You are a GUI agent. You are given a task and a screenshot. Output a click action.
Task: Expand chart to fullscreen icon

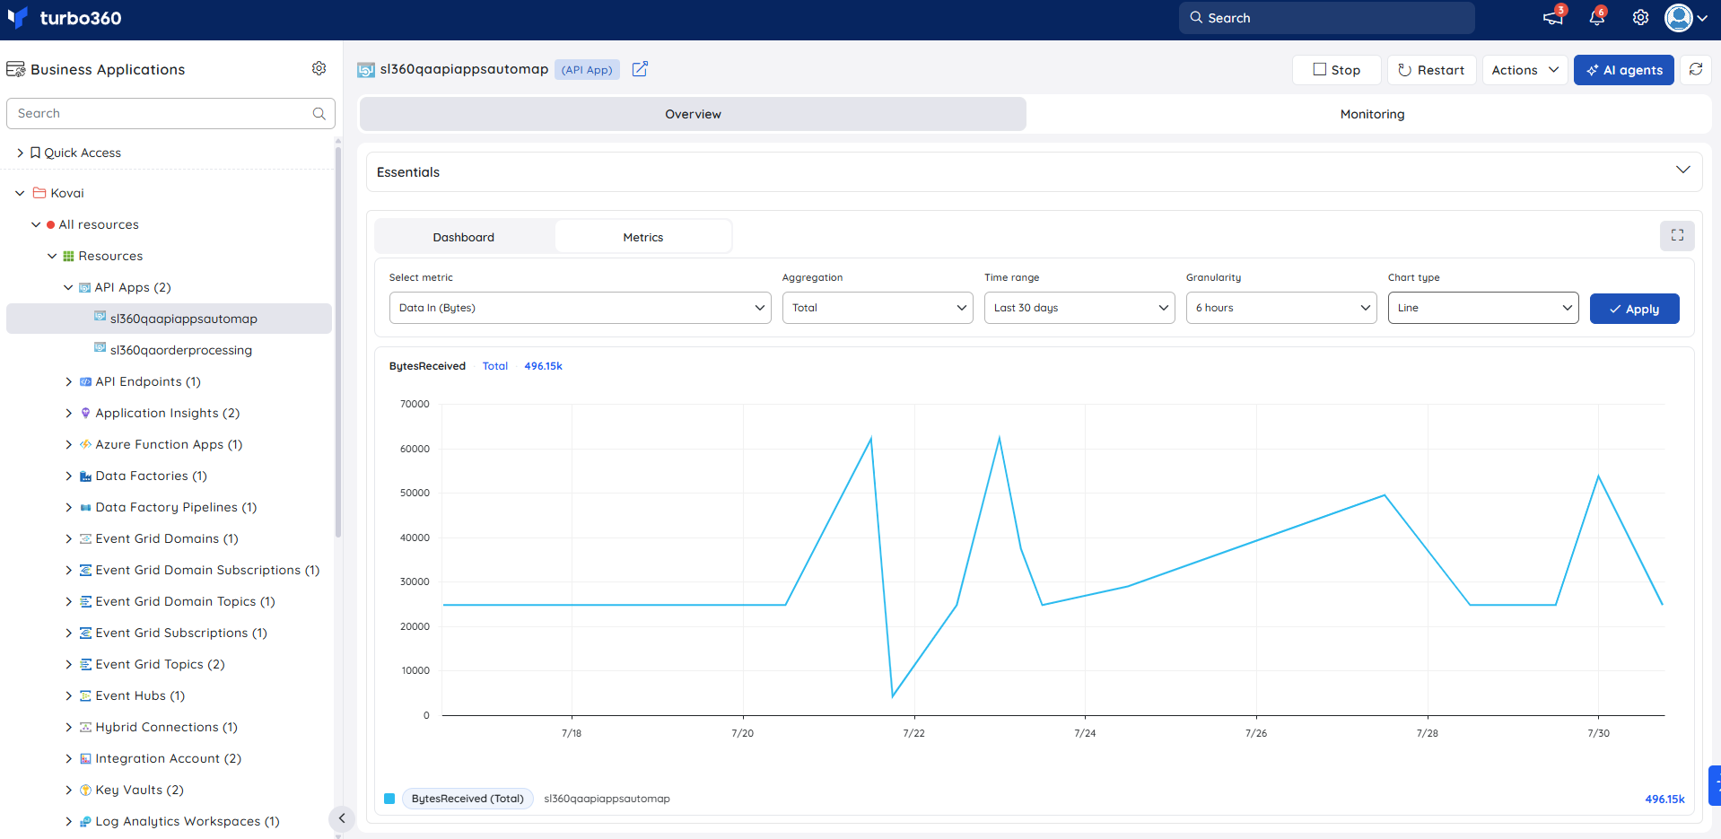(x=1677, y=235)
